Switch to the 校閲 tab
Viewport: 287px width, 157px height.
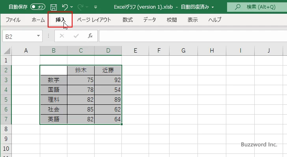point(172,20)
